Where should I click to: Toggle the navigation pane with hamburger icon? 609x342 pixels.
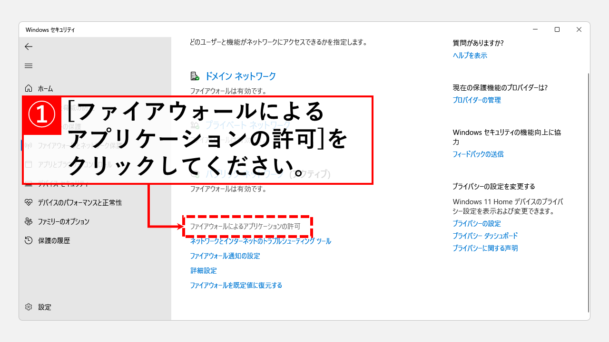coord(29,66)
